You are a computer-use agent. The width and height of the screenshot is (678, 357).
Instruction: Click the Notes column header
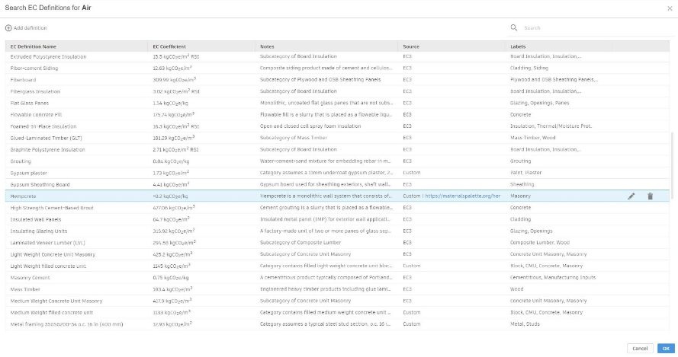[267, 46]
